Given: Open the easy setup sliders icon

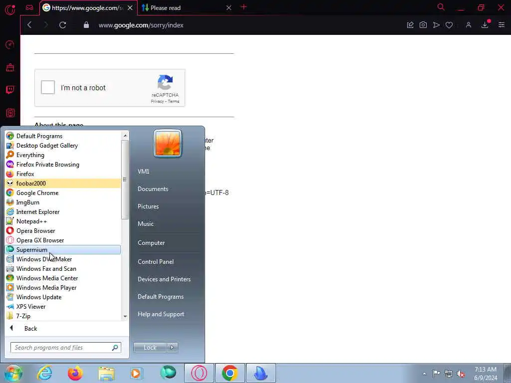Looking at the screenshot, I should (501, 25).
